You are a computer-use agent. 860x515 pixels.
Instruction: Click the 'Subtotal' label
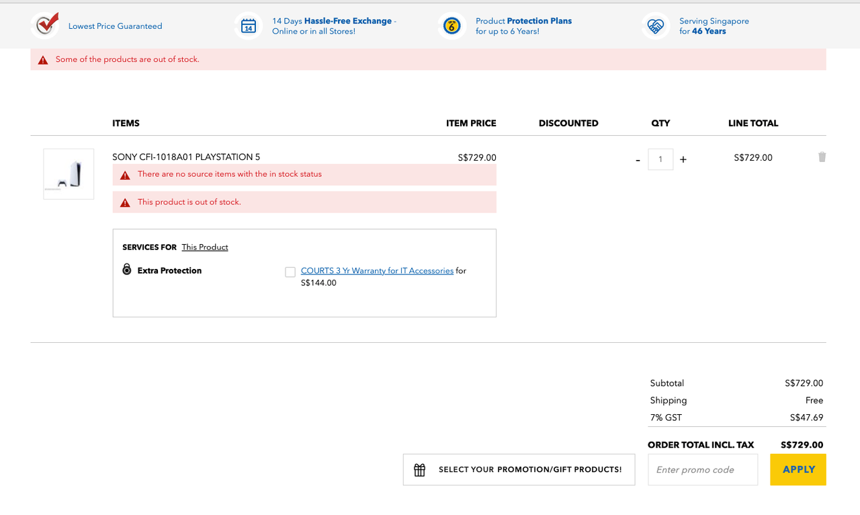pos(667,383)
